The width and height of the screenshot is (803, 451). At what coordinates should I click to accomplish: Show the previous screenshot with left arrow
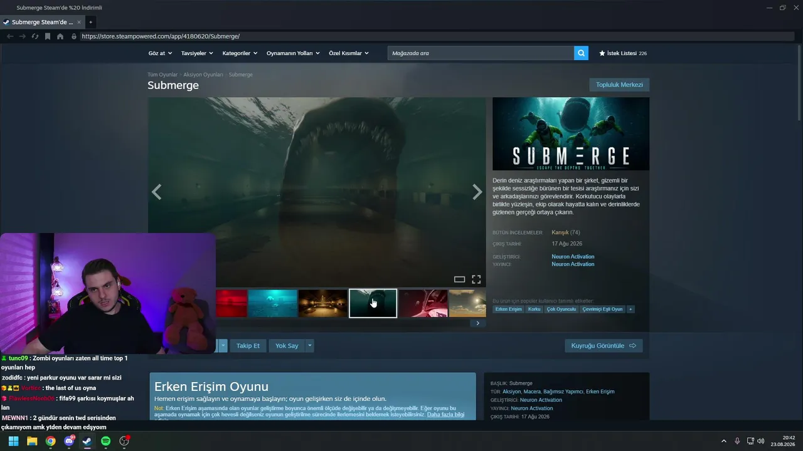coord(157,192)
